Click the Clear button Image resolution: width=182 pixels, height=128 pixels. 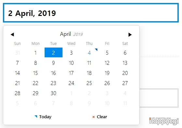[100, 117]
